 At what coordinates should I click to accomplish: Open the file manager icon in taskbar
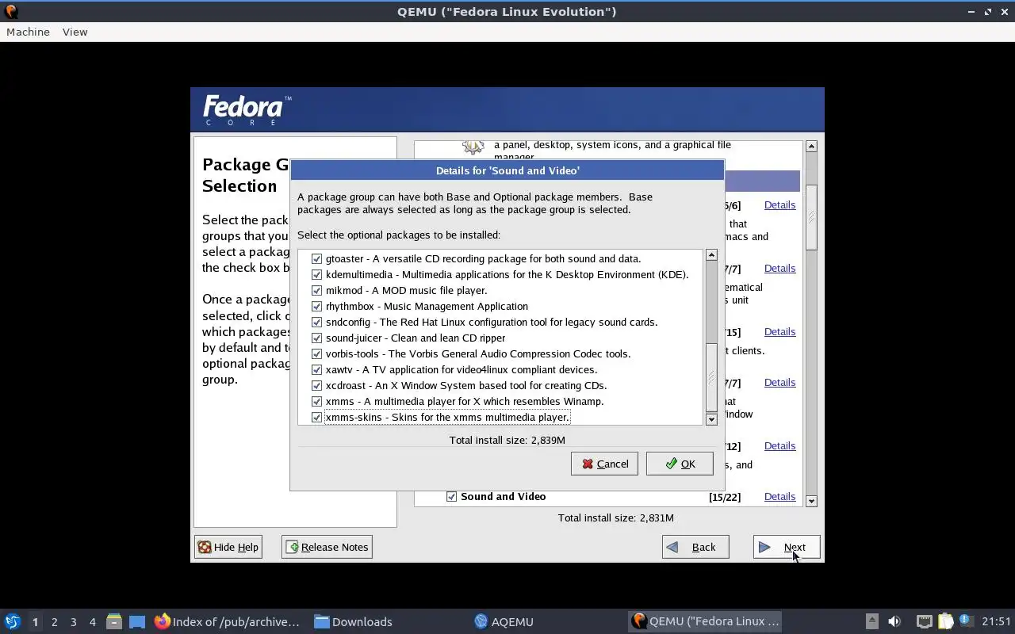(114, 621)
